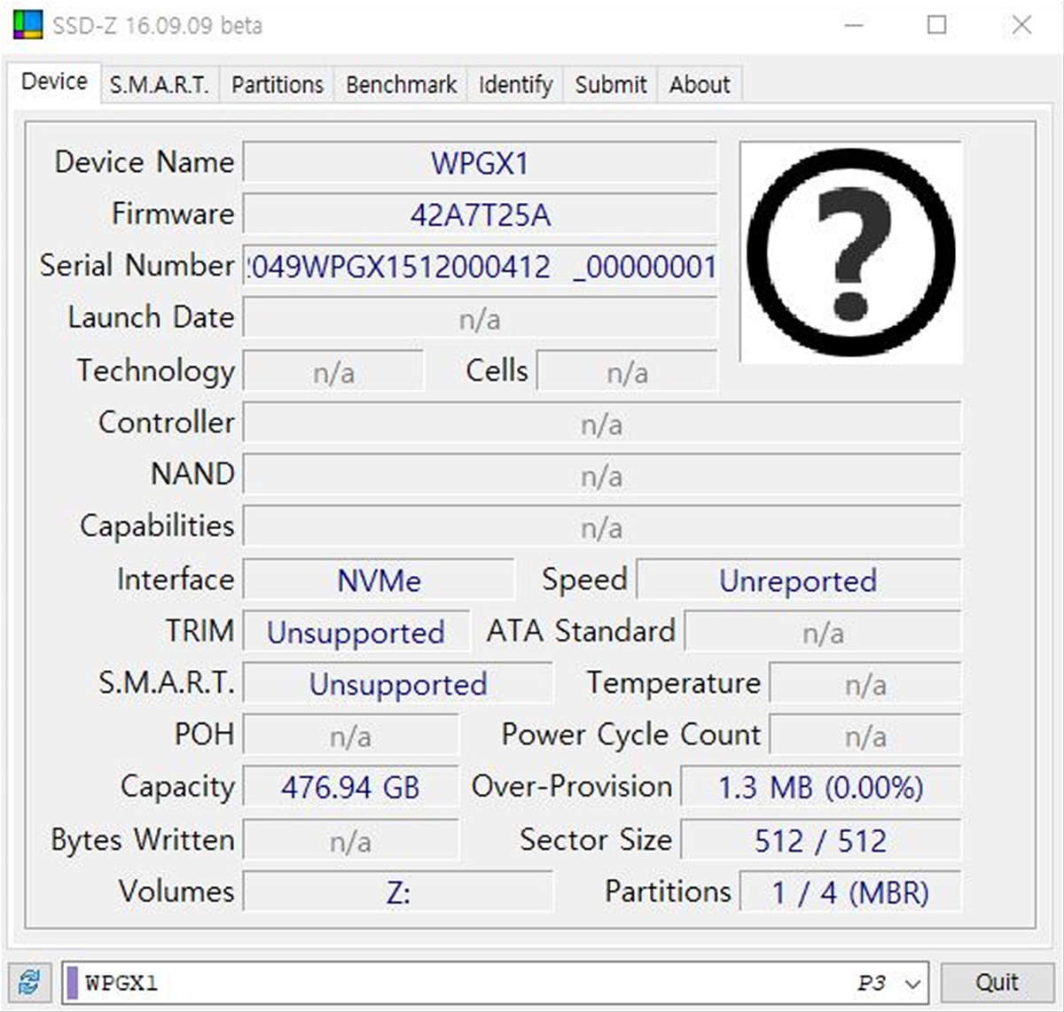This screenshot has width=1064, height=1012.
Task: Click the Firmware value 42A7T25A
Action: [x=480, y=215]
